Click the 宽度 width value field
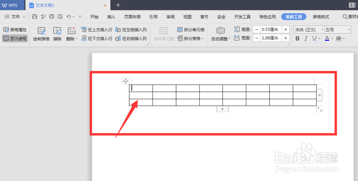 pos(271,38)
